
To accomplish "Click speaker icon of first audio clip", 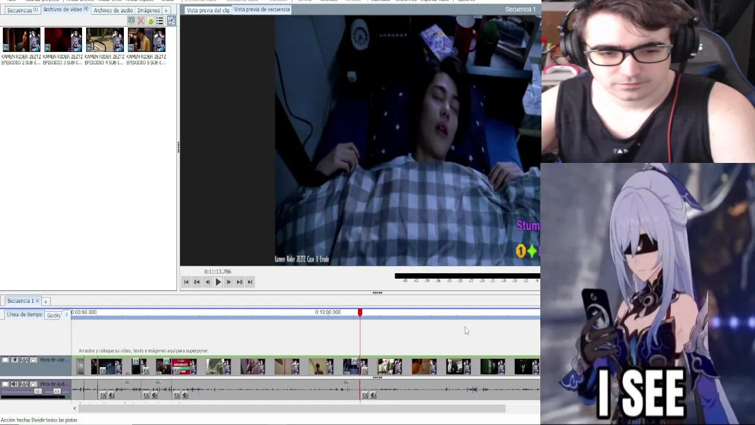I will coord(111,395).
